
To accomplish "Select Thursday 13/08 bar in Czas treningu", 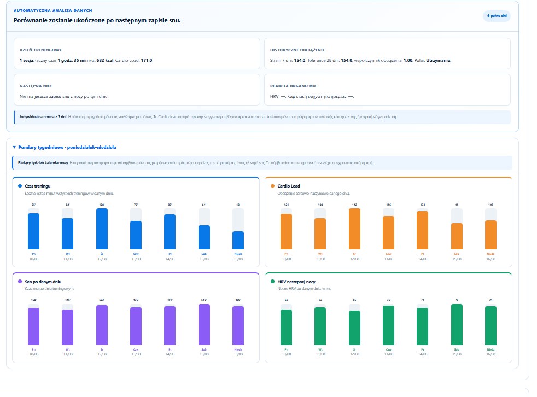I will (x=136, y=235).
